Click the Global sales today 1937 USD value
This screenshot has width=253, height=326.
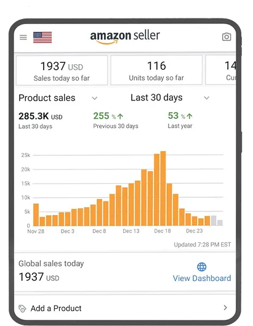coord(39,277)
